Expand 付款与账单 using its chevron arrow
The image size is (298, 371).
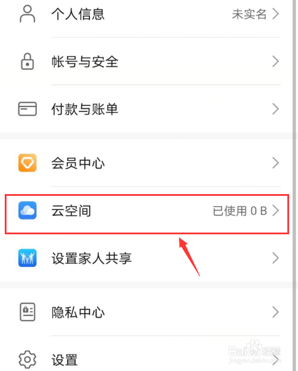[x=275, y=109]
